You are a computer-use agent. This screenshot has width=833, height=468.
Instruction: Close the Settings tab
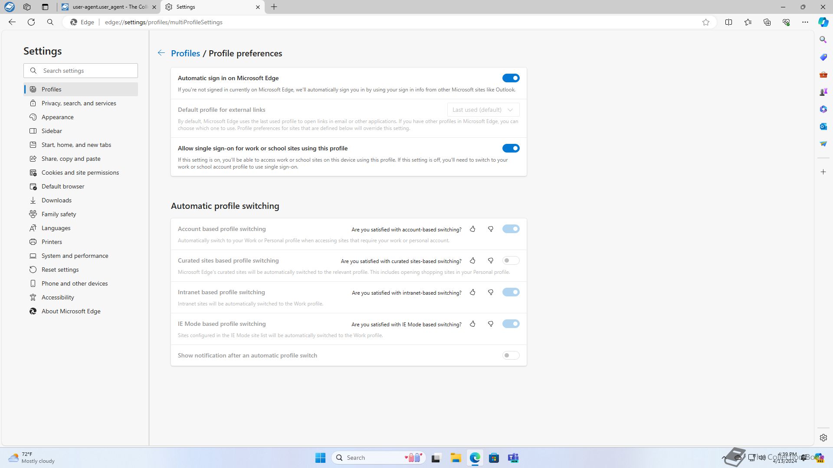[258, 7]
